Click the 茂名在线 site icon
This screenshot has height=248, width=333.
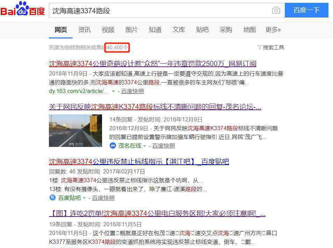tap(113, 146)
